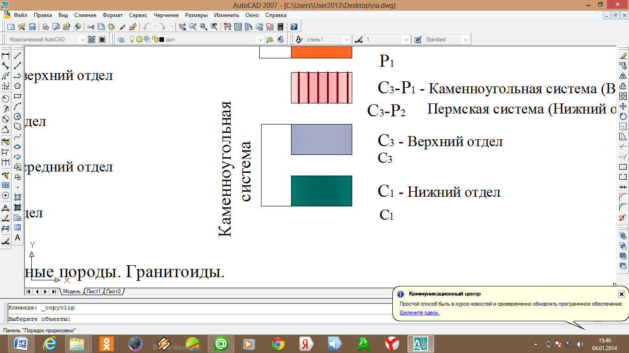Click the Zoom Realtime magnifier icon
Image resolution: width=629 pixels, height=353 pixels.
[192, 27]
